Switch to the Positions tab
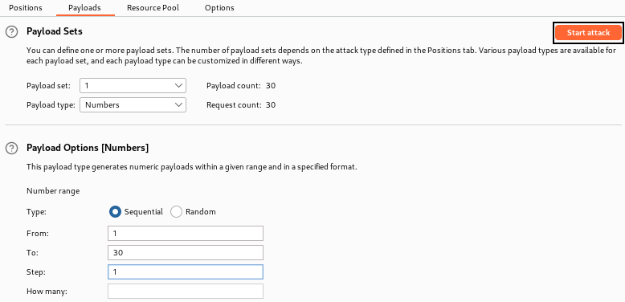Screen dimensions: 625x302 tap(26, 7)
